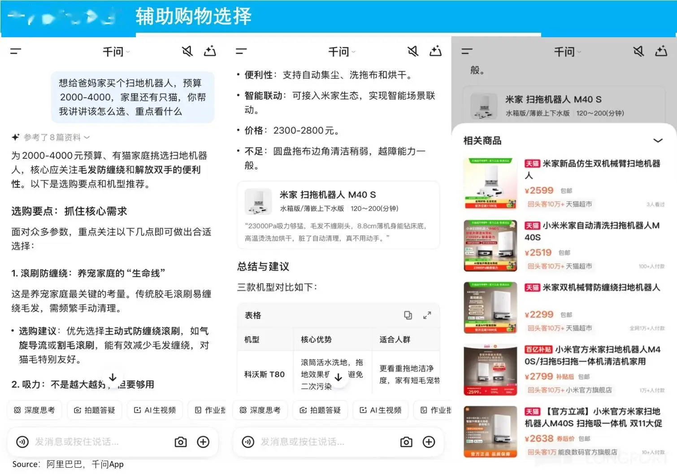
Task: Tap the voice input icon in the middle screen
Action: click(248, 442)
